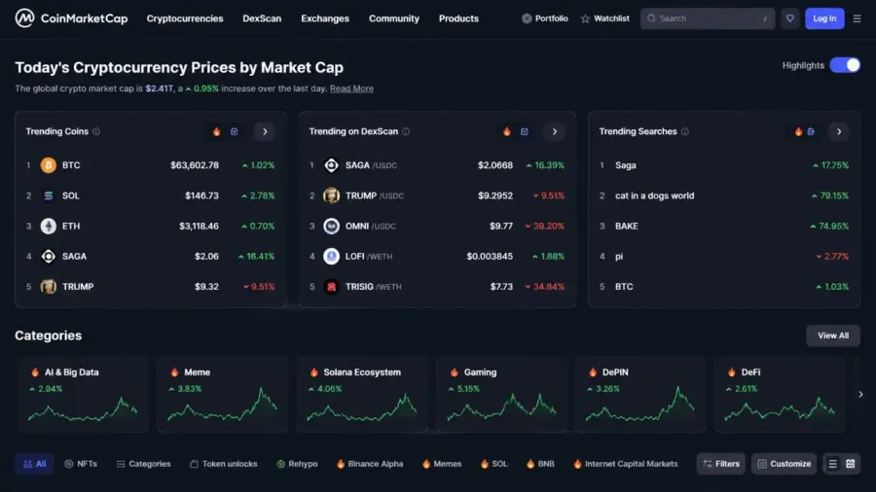Open the Gaming category card
The image size is (876, 492).
click(x=501, y=395)
